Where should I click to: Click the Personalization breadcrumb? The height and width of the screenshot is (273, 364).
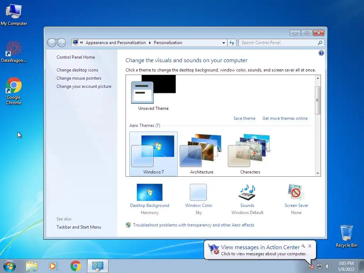tap(168, 43)
